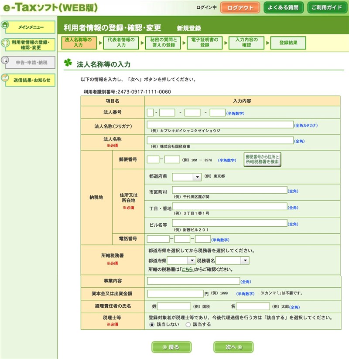
Task: Follow the こちら tax office link
Action: tap(187, 269)
